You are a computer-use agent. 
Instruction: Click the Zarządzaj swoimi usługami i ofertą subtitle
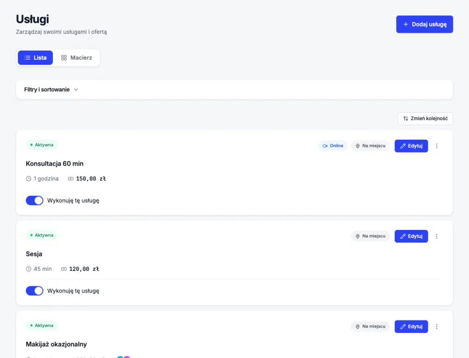(61, 32)
